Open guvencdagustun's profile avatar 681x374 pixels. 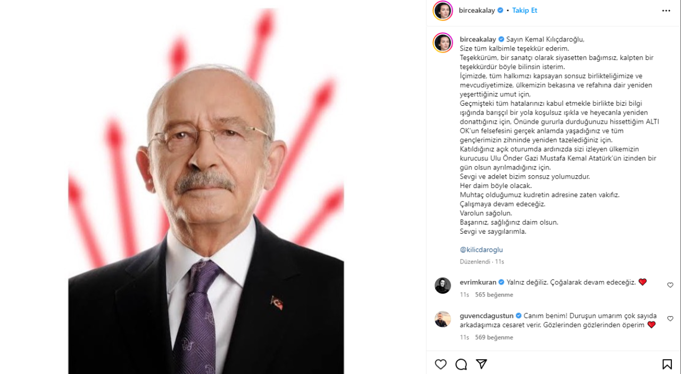point(443,319)
